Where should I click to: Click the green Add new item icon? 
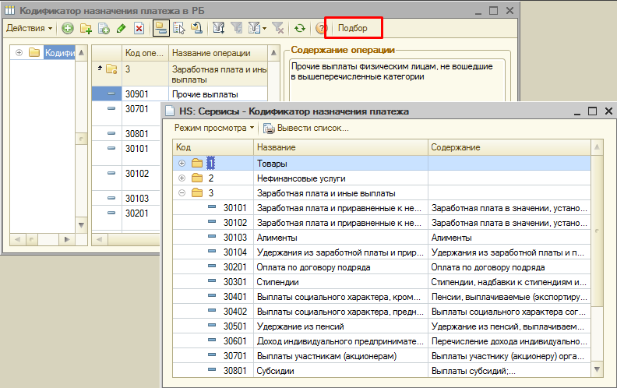[x=68, y=29]
